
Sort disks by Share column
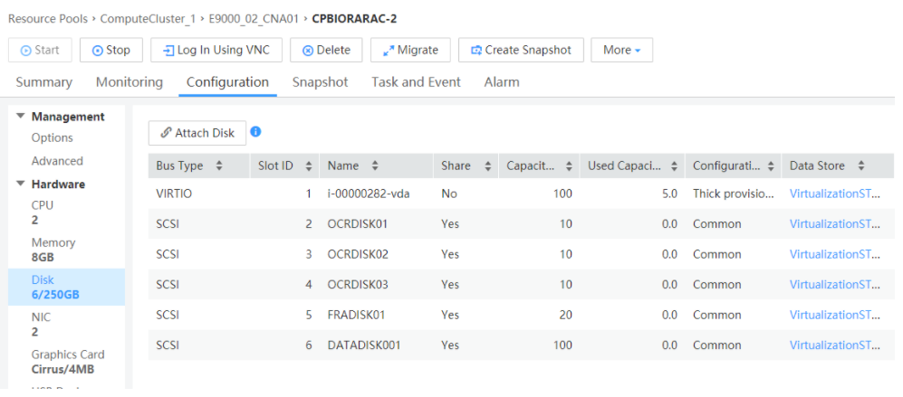[488, 166]
